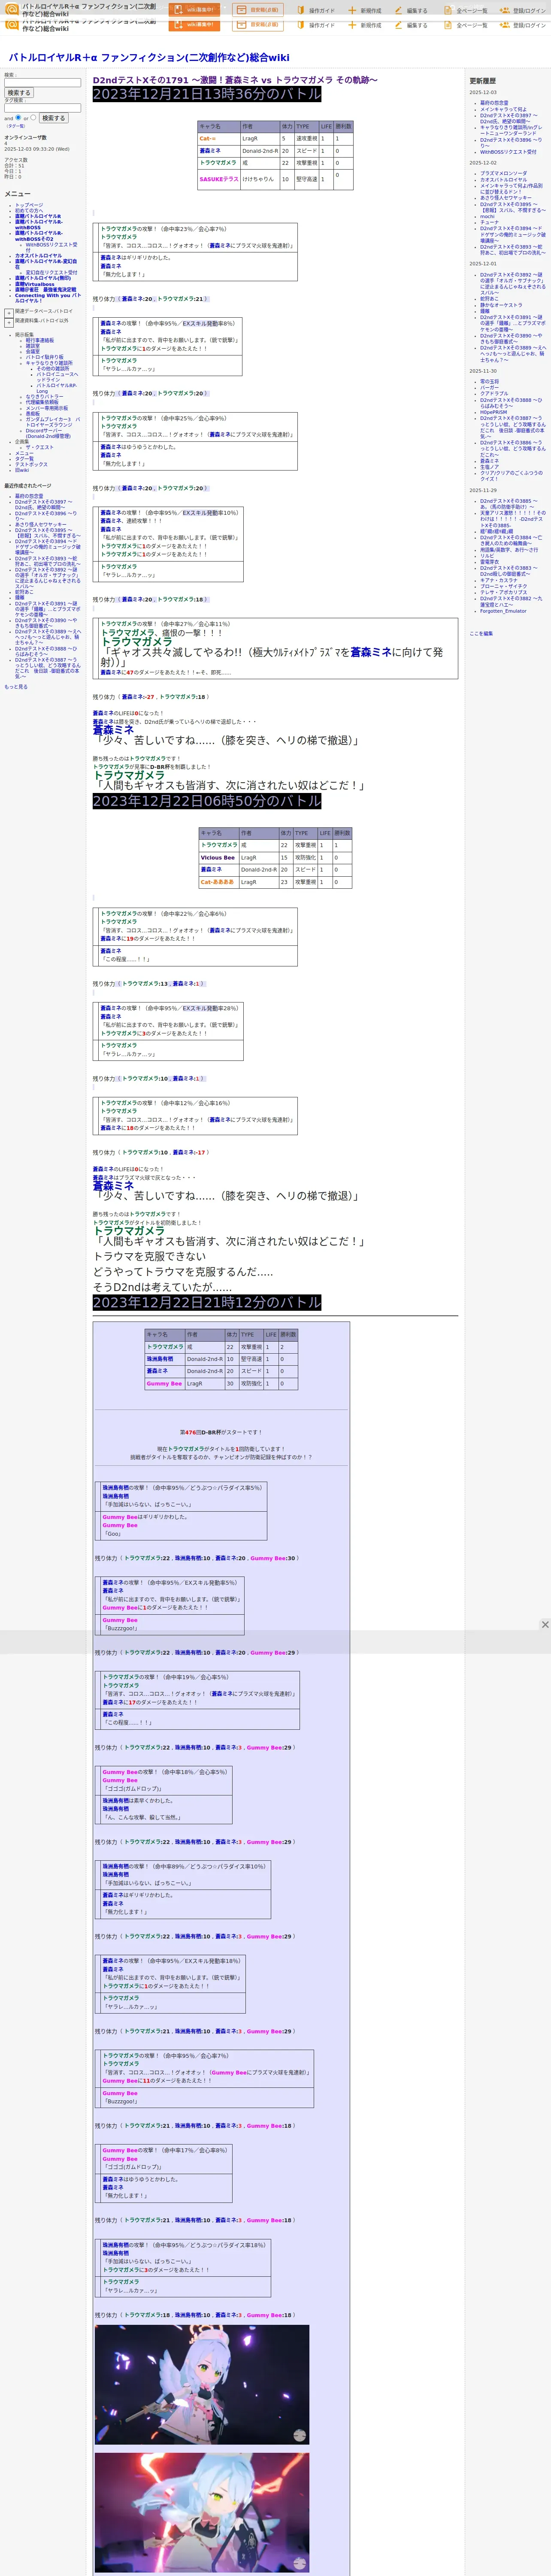
Task: Click SASUKEテラス cell in first table
Action: tap(219, 179)
